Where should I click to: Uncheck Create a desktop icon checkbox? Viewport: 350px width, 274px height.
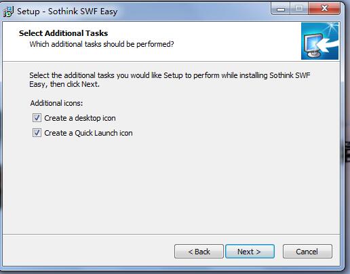click(x=37, y=118)
